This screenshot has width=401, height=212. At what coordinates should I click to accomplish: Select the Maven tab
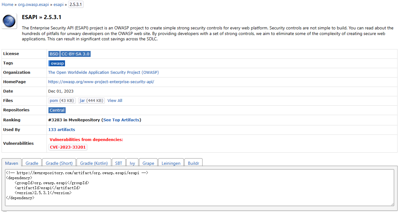[x=12, y=163]
